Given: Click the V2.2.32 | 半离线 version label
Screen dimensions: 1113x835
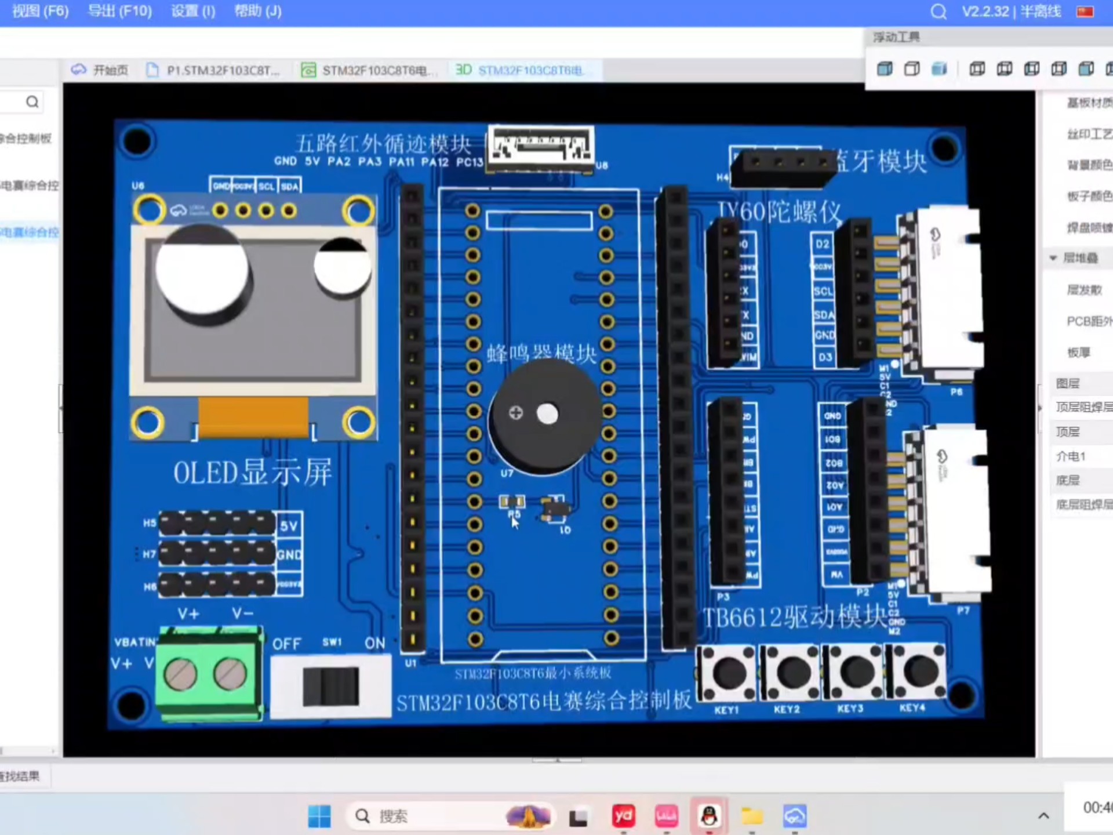Looking at the screenshot, I should click(1011, 12).
